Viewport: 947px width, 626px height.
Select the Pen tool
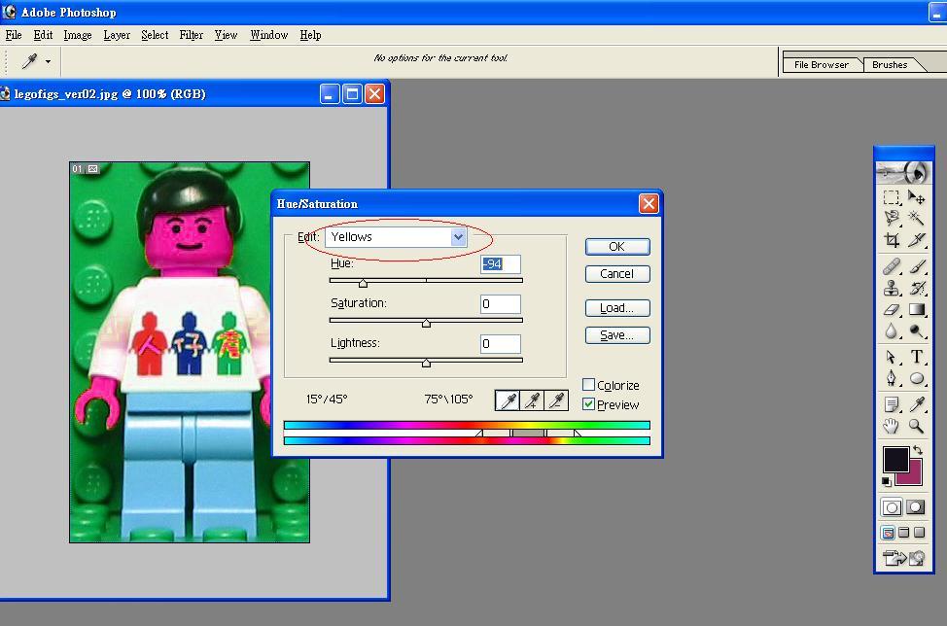coord(892,378)
